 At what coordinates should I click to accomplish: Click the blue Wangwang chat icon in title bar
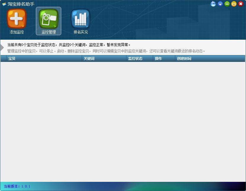[213, 4]
